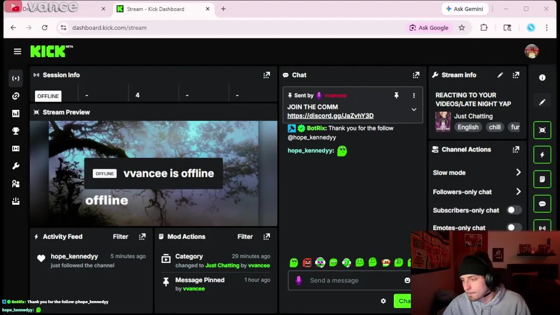560x315 pixels.
Task: Click the info icon in right rail
Action: pyautogui.click(x=542, y=77)
